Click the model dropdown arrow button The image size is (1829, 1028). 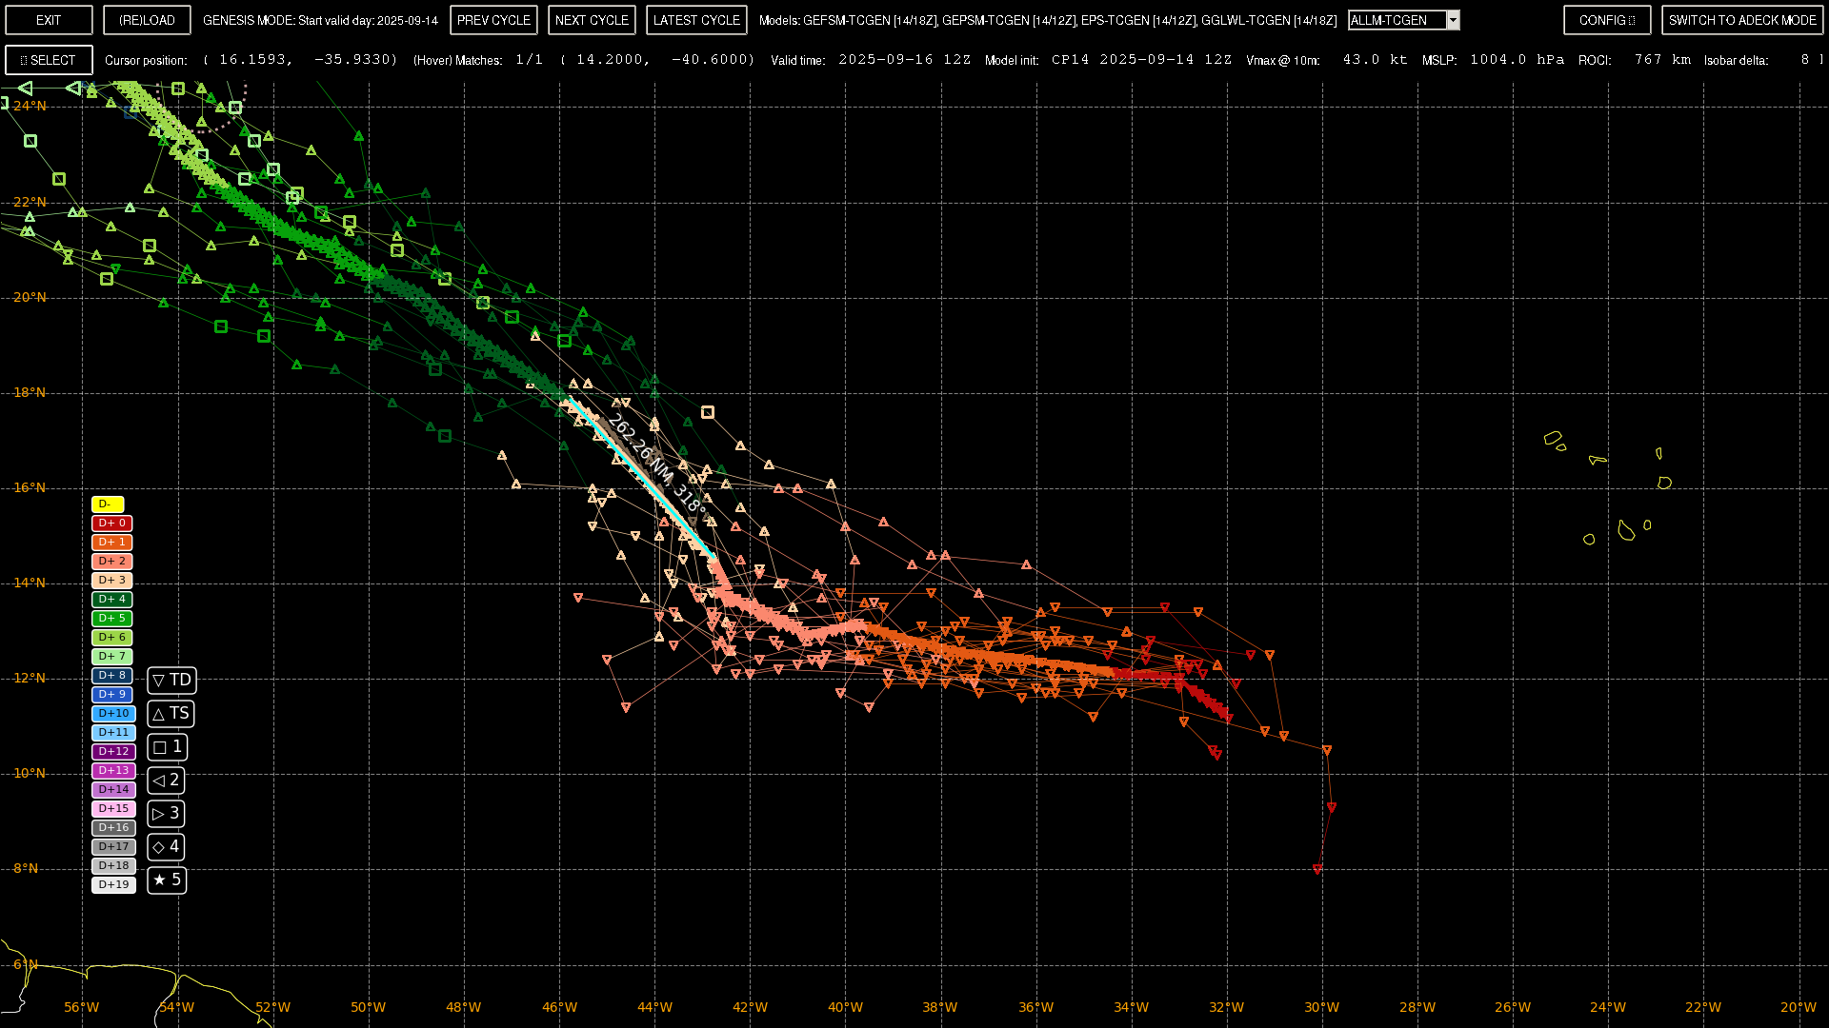(1453, 20)
